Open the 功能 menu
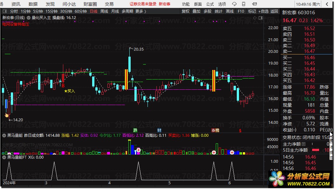Viewport: 335px width, 189px height. (186, 4)
